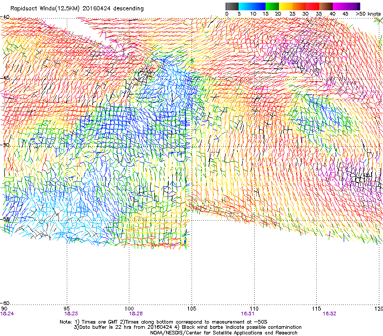Click the -45 latitude axis label
Screen dimensions: 383x336
[5, 78]
